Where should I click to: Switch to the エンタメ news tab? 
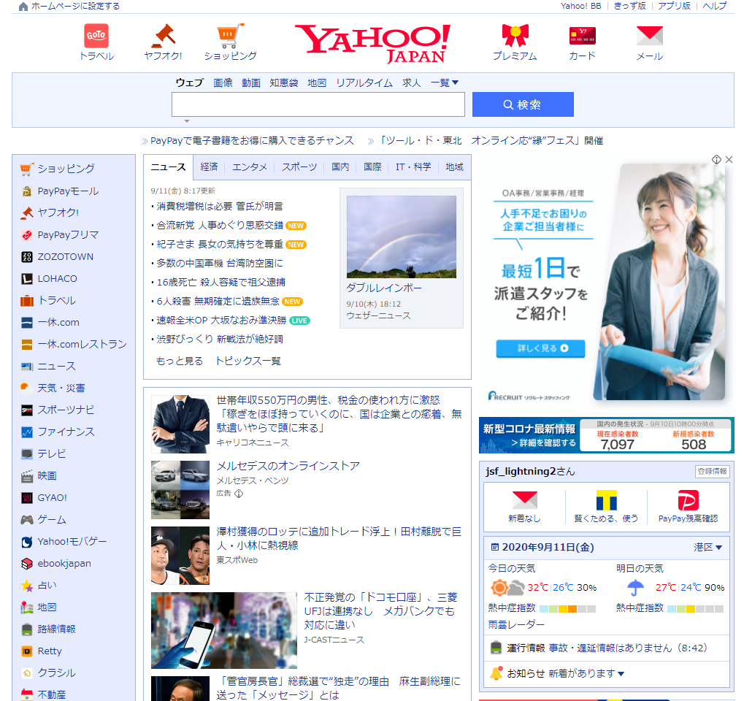pos(249,167)
